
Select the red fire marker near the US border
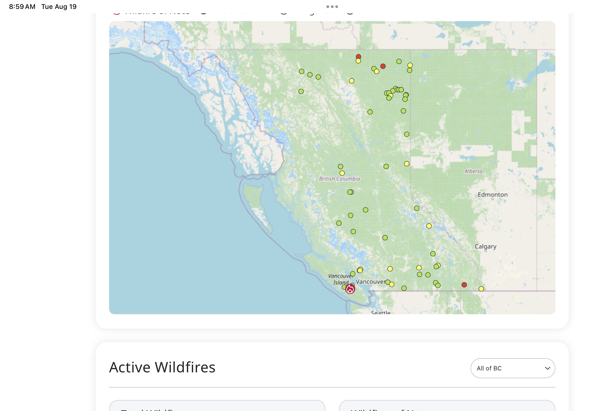tap(464, 285)
